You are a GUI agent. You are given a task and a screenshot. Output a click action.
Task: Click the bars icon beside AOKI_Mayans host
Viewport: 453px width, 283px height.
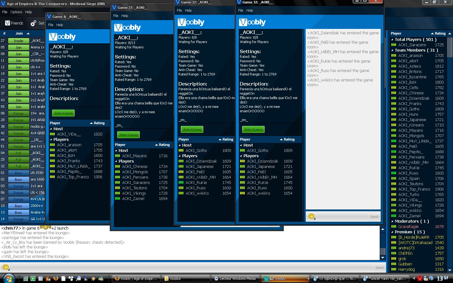[x=117, y=156]
